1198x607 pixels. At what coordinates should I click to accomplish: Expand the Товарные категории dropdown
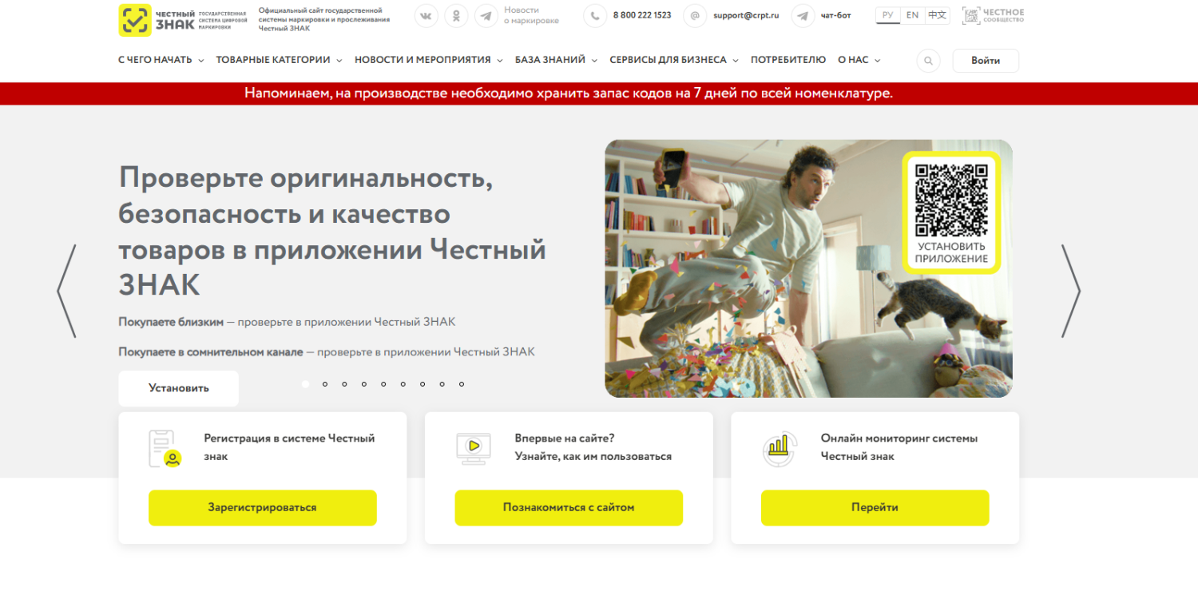point(279,60)
